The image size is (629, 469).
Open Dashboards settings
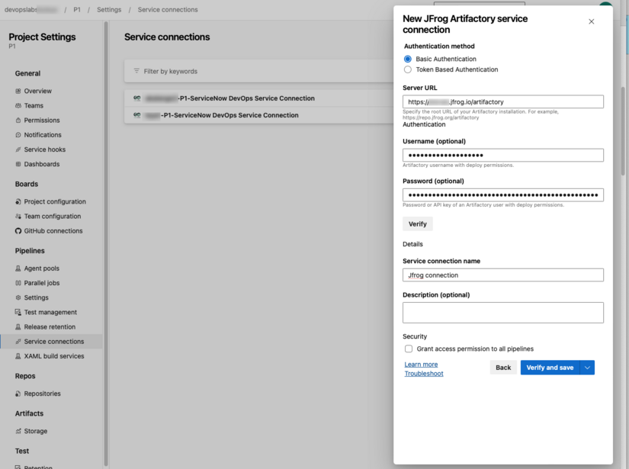click(x=42, y=164)
